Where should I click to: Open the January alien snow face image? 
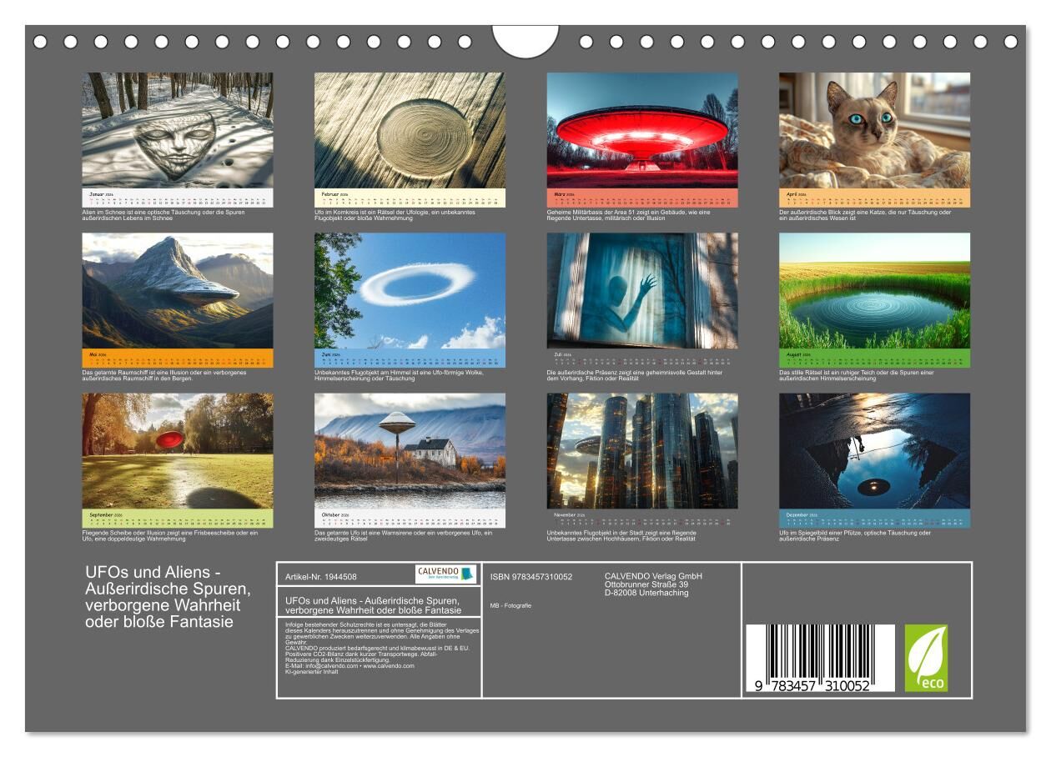(x=177, y=130)
